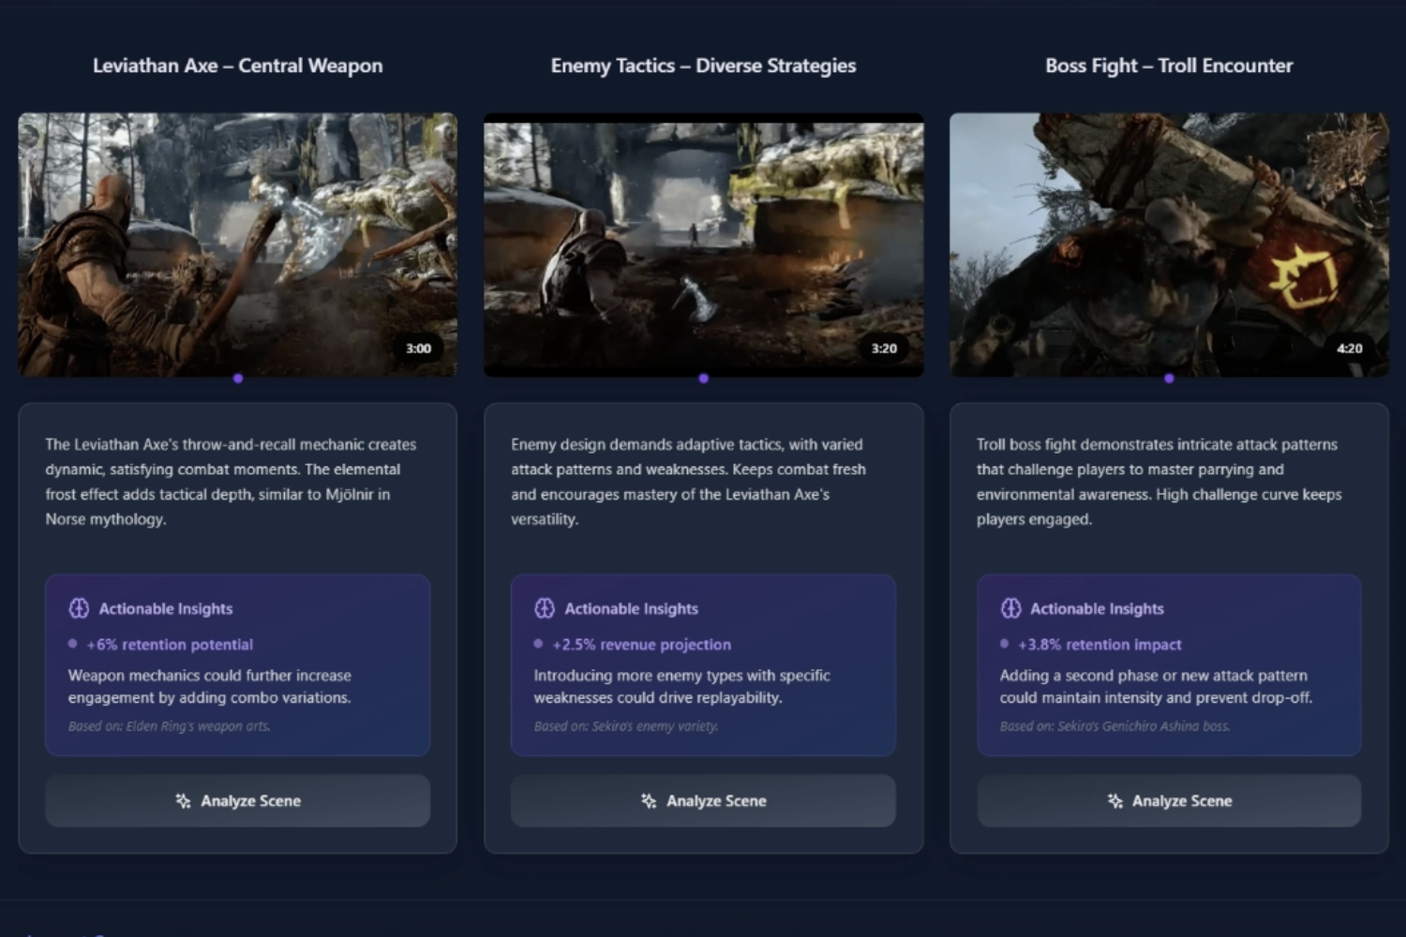Click the Actionable Insights heading in Boss Fight card
Viewport: 1406px width, 937px height.
[x=1098, y=609]
